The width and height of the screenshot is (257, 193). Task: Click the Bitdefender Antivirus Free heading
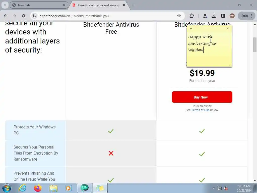point(111,28)
